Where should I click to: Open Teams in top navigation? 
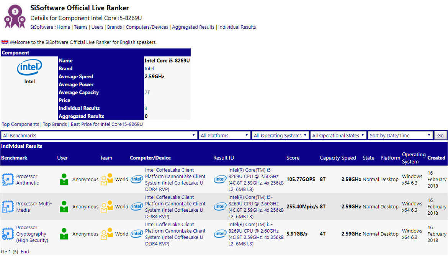coord(81,27)
